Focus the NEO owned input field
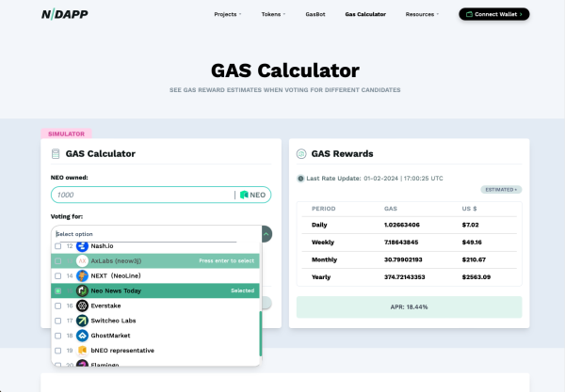 coord(161,195)
